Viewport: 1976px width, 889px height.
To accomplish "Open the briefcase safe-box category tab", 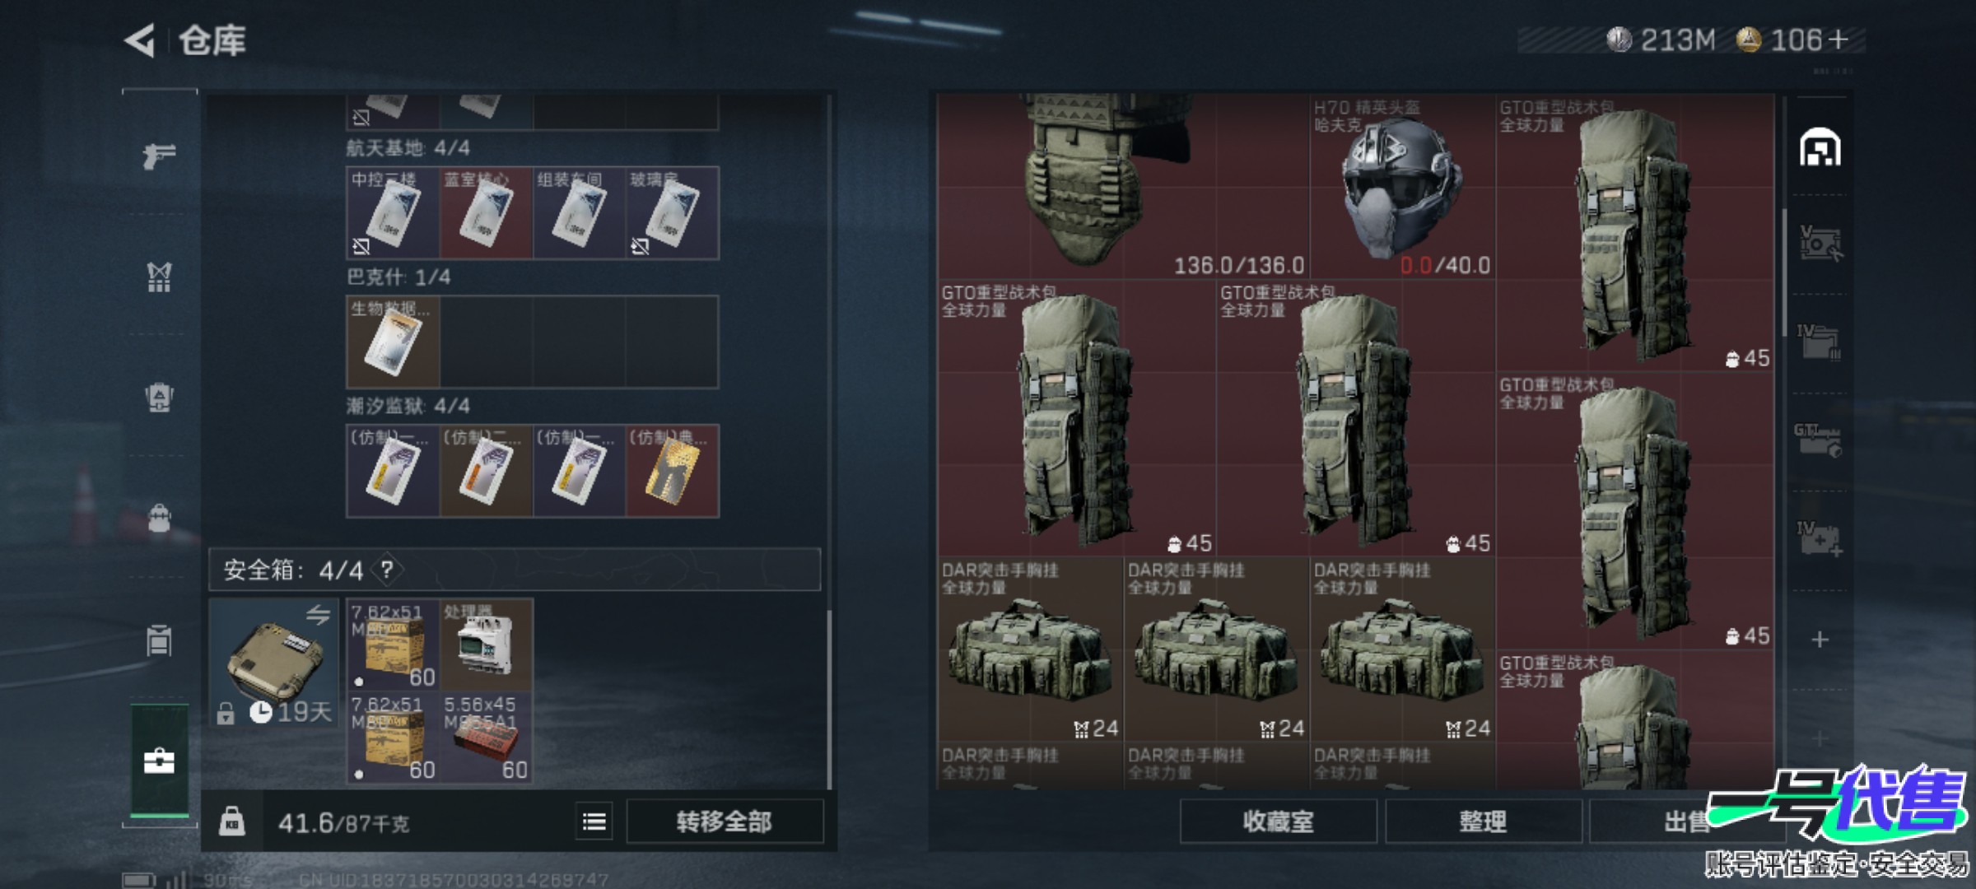I will click(159, 761).
